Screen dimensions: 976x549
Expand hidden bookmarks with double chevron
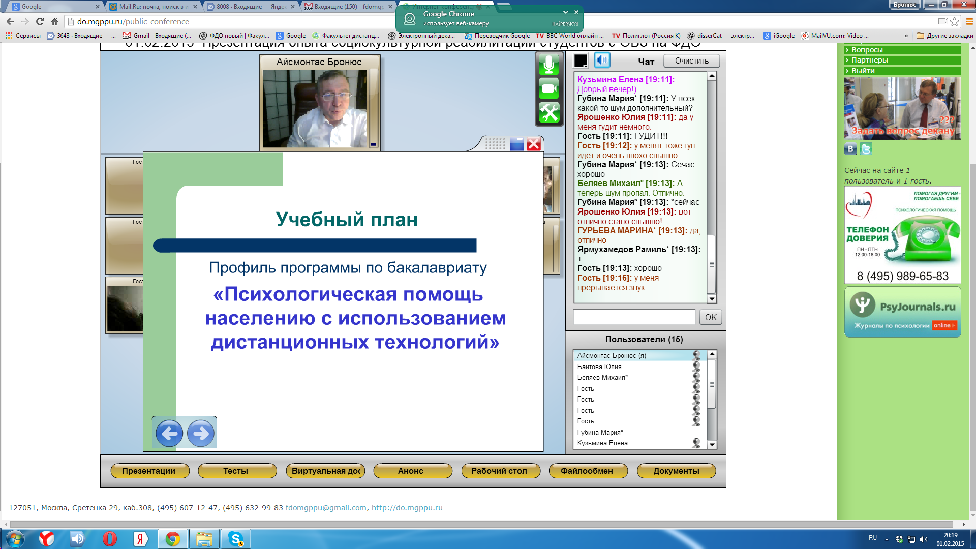906,36
